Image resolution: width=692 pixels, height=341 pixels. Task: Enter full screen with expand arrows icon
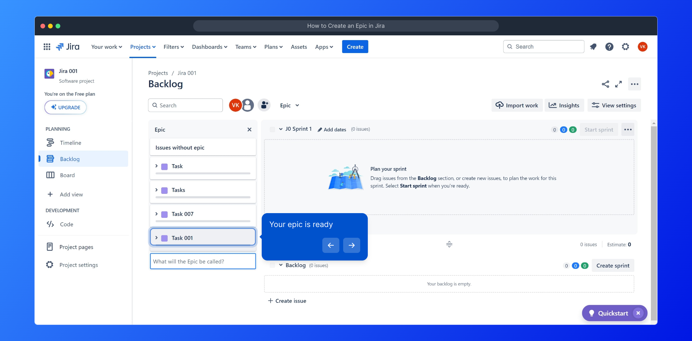pos(618,84)
